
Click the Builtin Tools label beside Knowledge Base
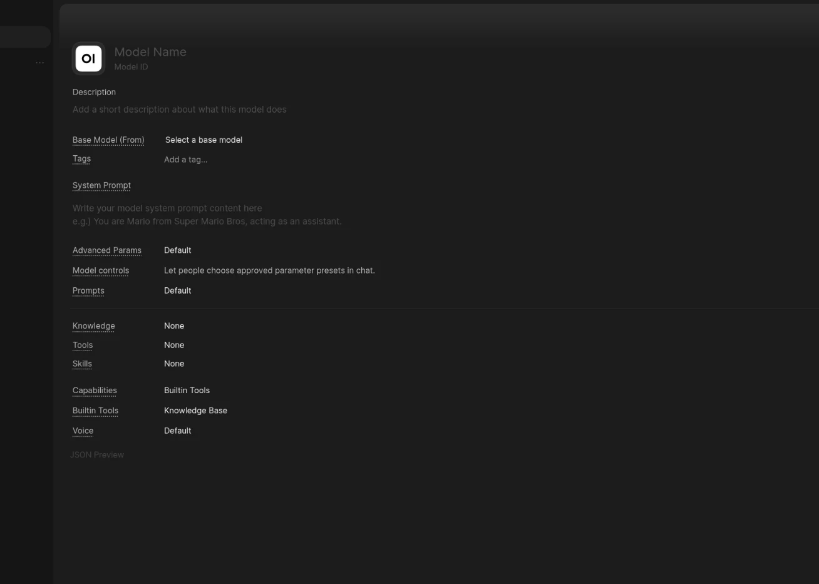(95, 411)
